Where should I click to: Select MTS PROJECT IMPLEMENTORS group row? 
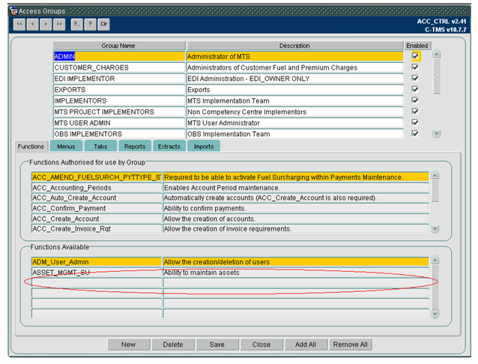click(x=119, y=112)
